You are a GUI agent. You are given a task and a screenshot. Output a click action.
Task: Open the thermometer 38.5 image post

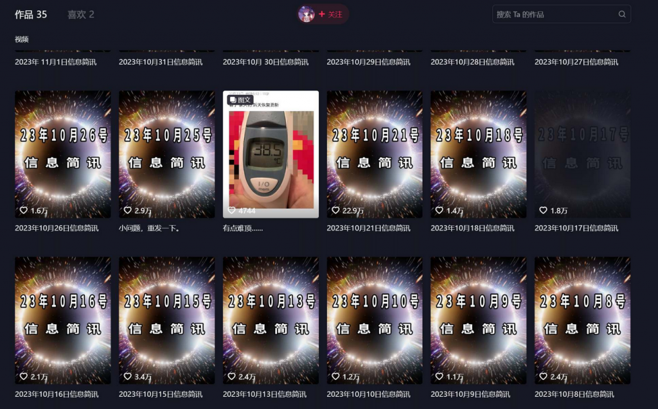click(x=271, y=154)
